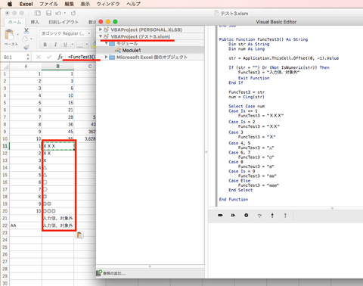
Task: Open the paste dropdown arrow
Action: pos(18,34)
